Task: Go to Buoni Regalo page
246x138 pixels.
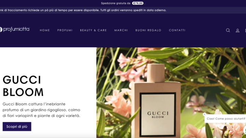Action: [148, 30]
